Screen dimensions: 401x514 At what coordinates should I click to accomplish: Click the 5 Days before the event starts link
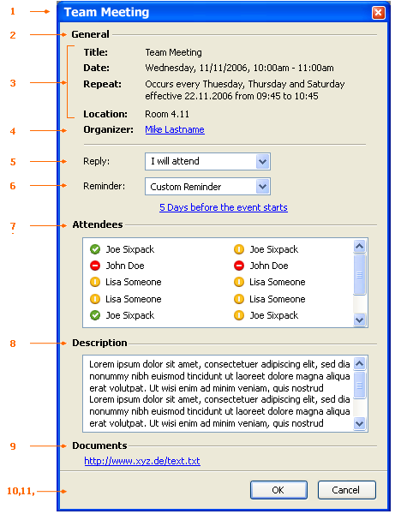pos(224,207)
